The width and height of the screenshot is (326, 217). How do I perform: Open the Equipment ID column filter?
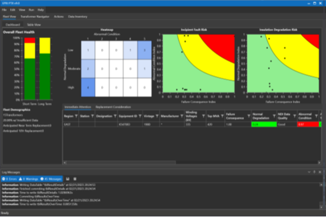coord(140,116)
